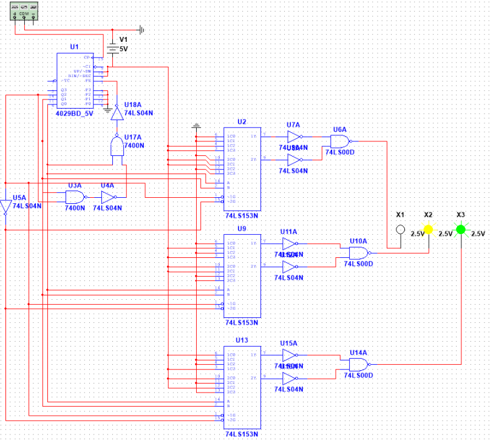Select the U11A inverter gate
This screenshot has width=493, height=443.
pyautogui.click(x=290, y=243)
